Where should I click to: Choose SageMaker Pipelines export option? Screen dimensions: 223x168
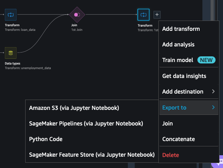click(86, 123)
